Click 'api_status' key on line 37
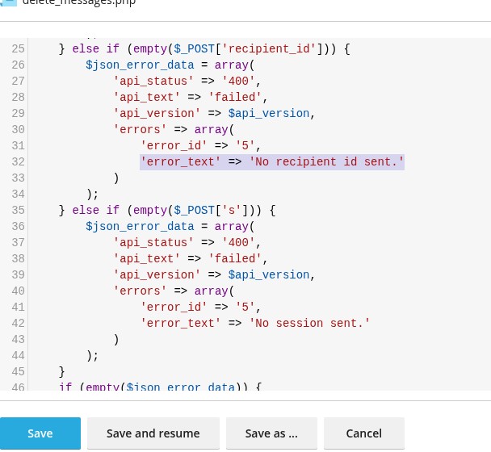491x452 pixels. click(x=153, y=242)
